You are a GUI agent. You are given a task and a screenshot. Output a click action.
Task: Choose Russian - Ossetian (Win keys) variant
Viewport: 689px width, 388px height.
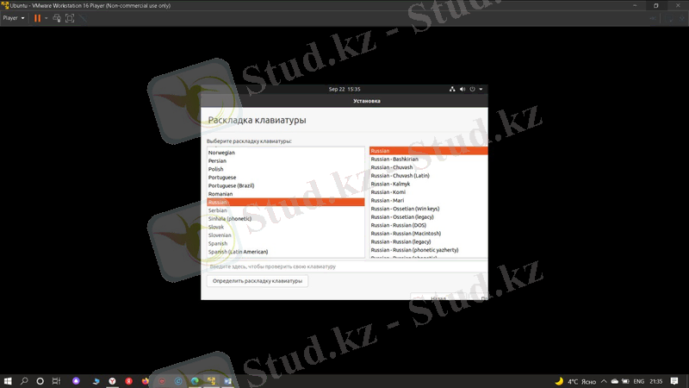[428, 209]
